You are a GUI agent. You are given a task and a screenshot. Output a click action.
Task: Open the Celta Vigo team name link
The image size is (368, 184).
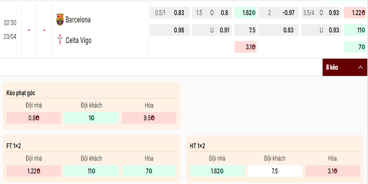tap(78, 40)
